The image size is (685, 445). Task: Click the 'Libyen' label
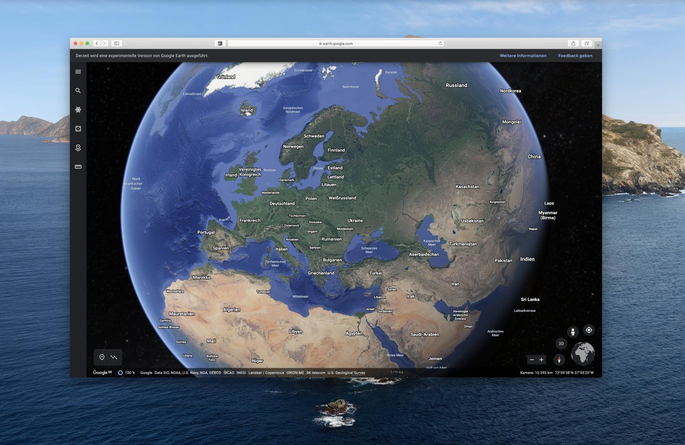point(295,332)
